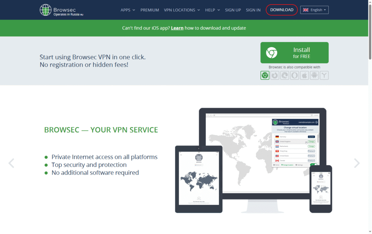This screenshot has height=234, width=372.
Task: Select the Opera compatibility icon
Action: [294, 75]
